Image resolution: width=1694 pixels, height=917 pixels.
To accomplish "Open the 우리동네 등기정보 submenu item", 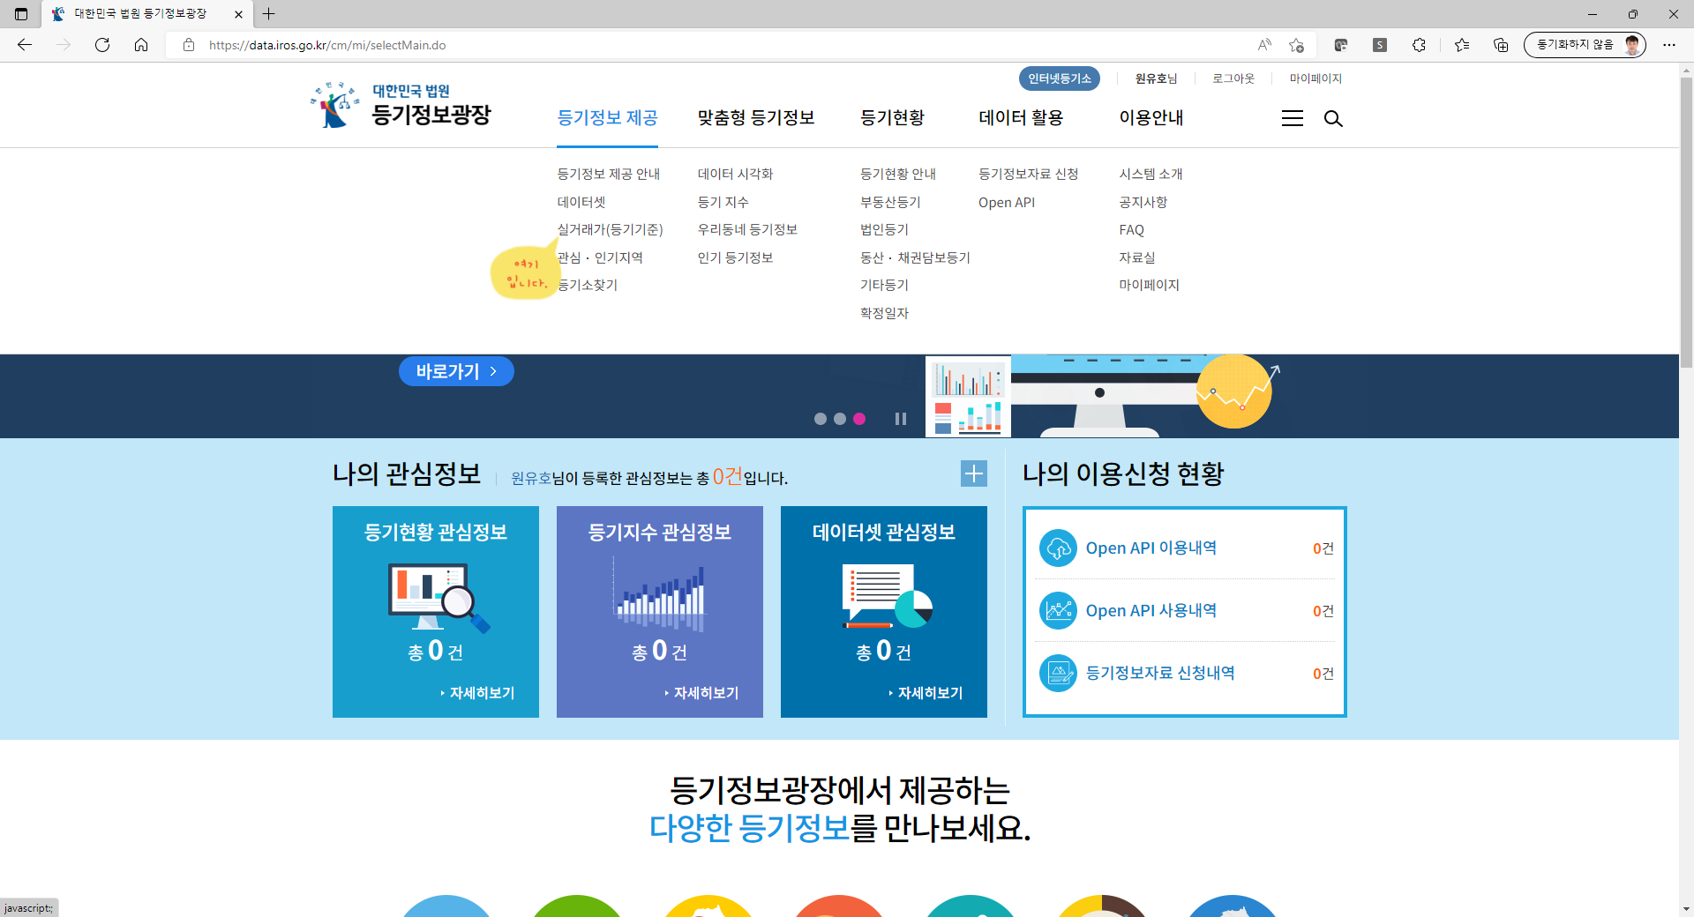I will coord(747,229).
